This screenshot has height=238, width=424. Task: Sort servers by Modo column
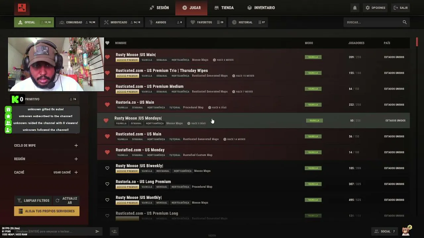pyautogui.click(x=309, y=43)
